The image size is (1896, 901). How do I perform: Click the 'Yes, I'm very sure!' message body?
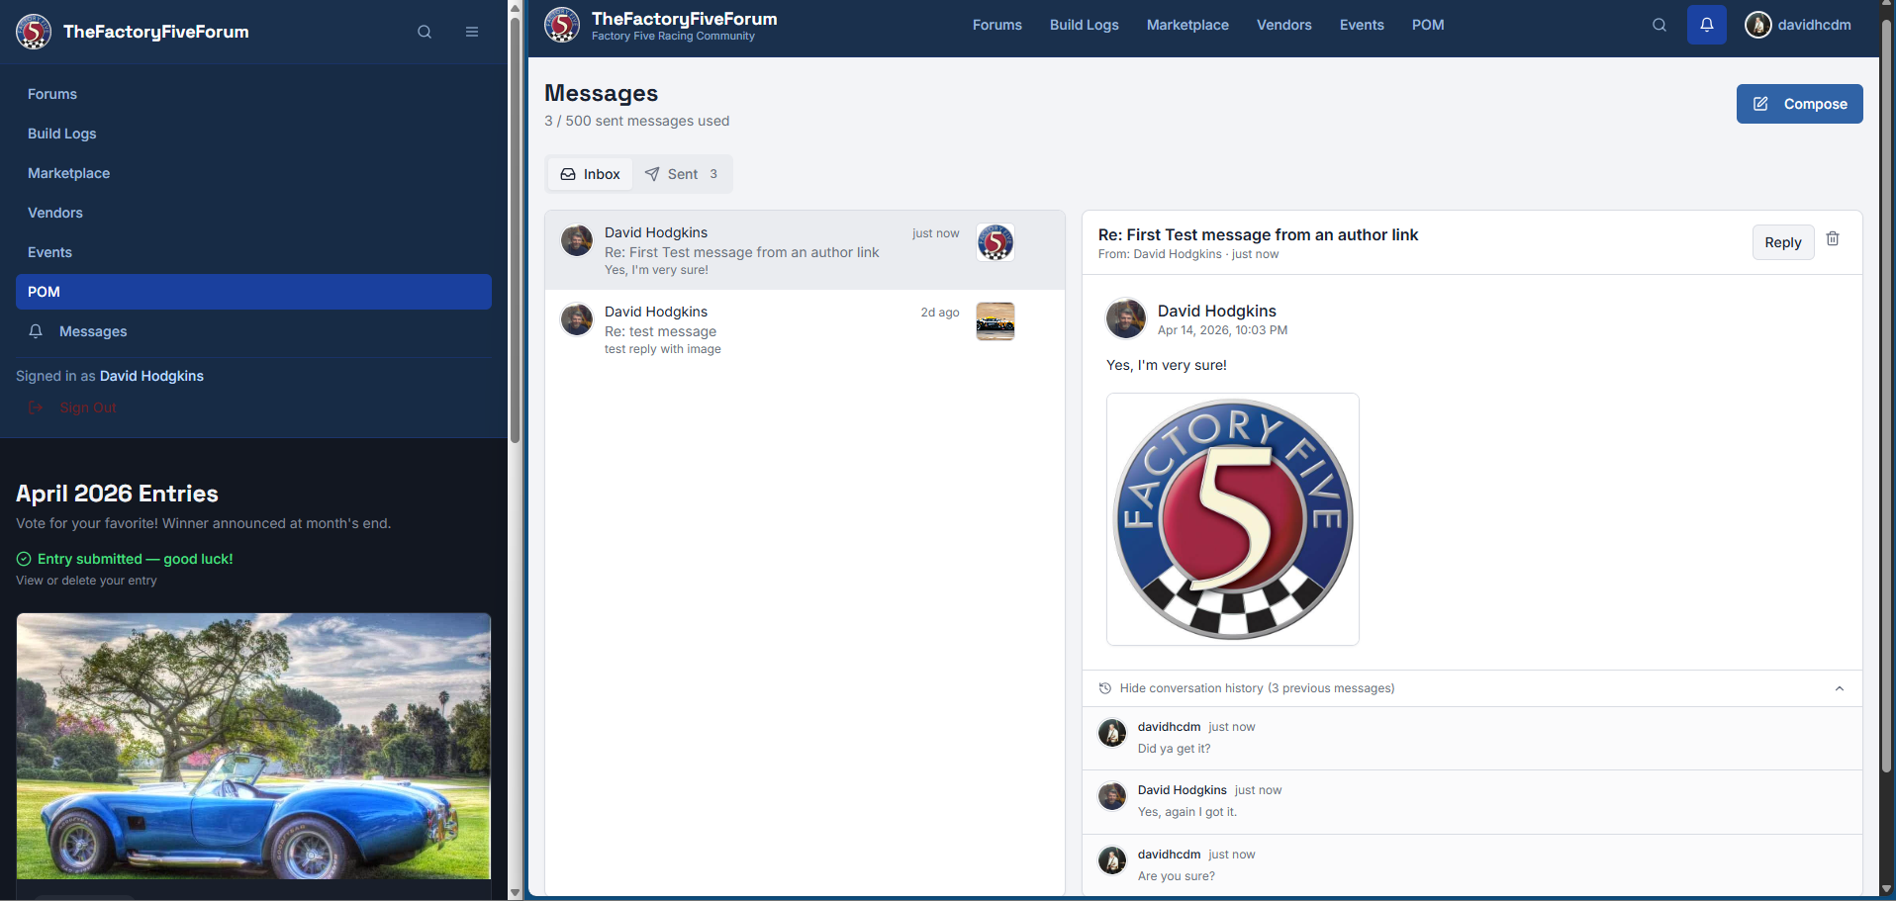pos(1167,365)
